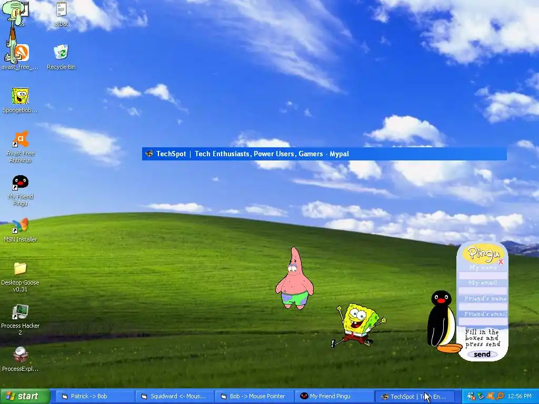
Task: Click the Mypal icon in the TechSpot title bar
Action: [x=149, y=154]
